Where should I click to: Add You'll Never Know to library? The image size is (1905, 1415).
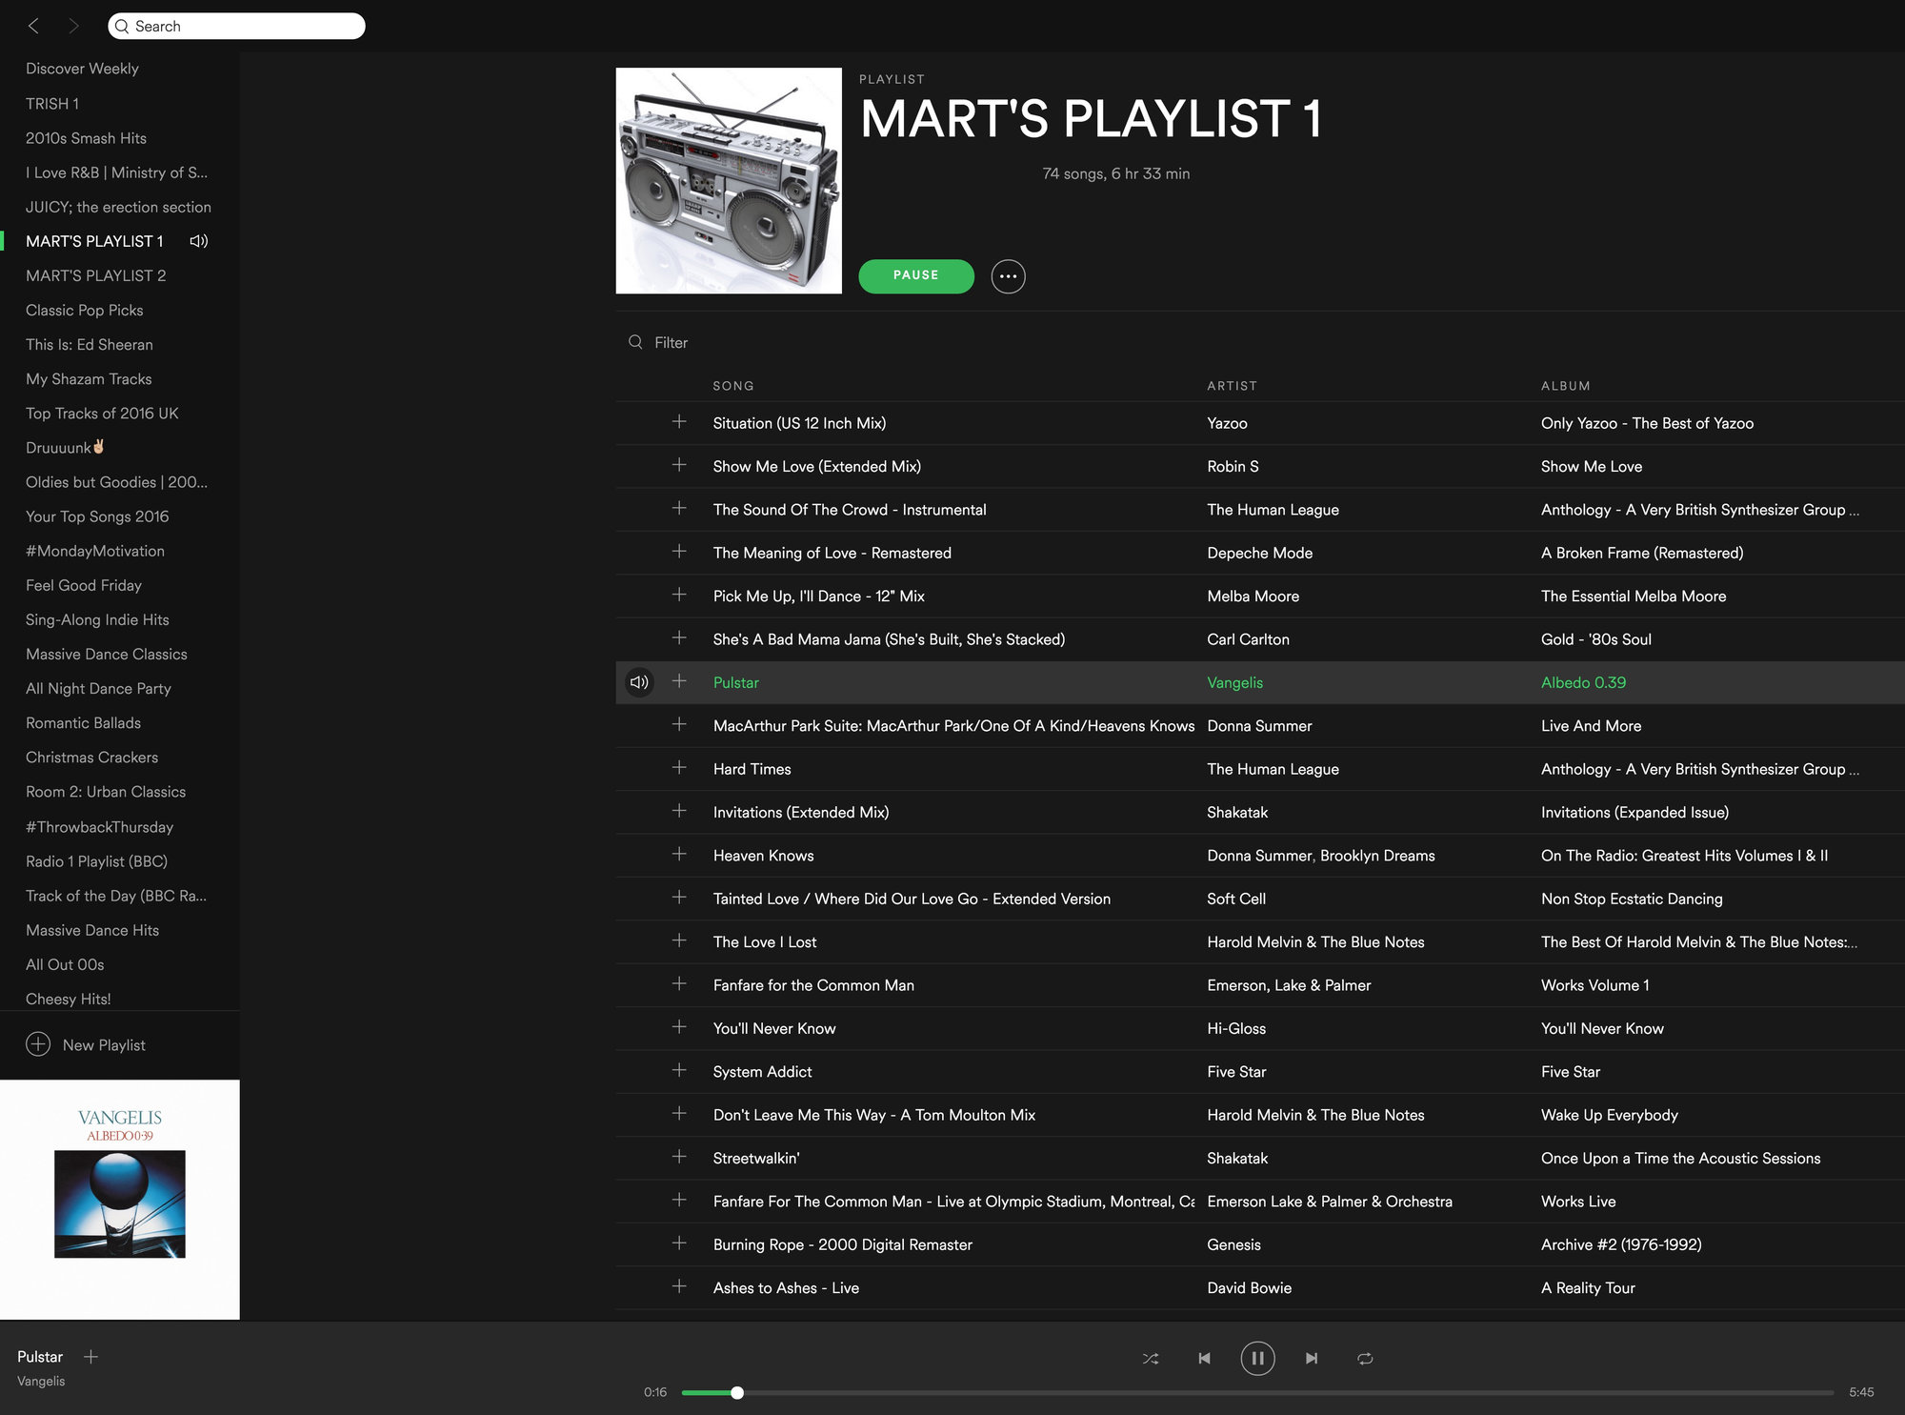click(x=679, y=1026)
